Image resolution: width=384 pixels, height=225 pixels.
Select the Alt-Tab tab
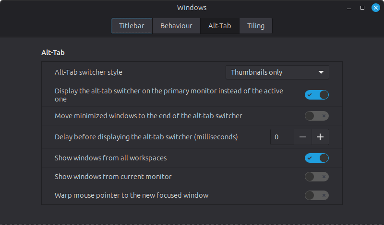[x=220, y=26]
